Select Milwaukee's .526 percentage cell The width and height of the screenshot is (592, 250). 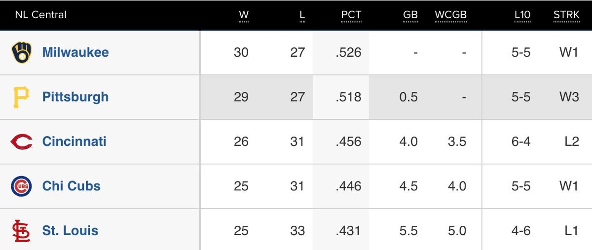coord(348,52)
